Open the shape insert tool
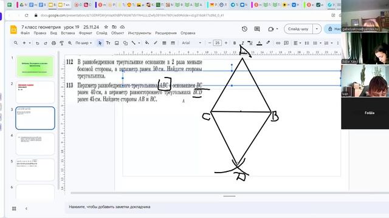 pyautogui.click(x=125, y=43)
